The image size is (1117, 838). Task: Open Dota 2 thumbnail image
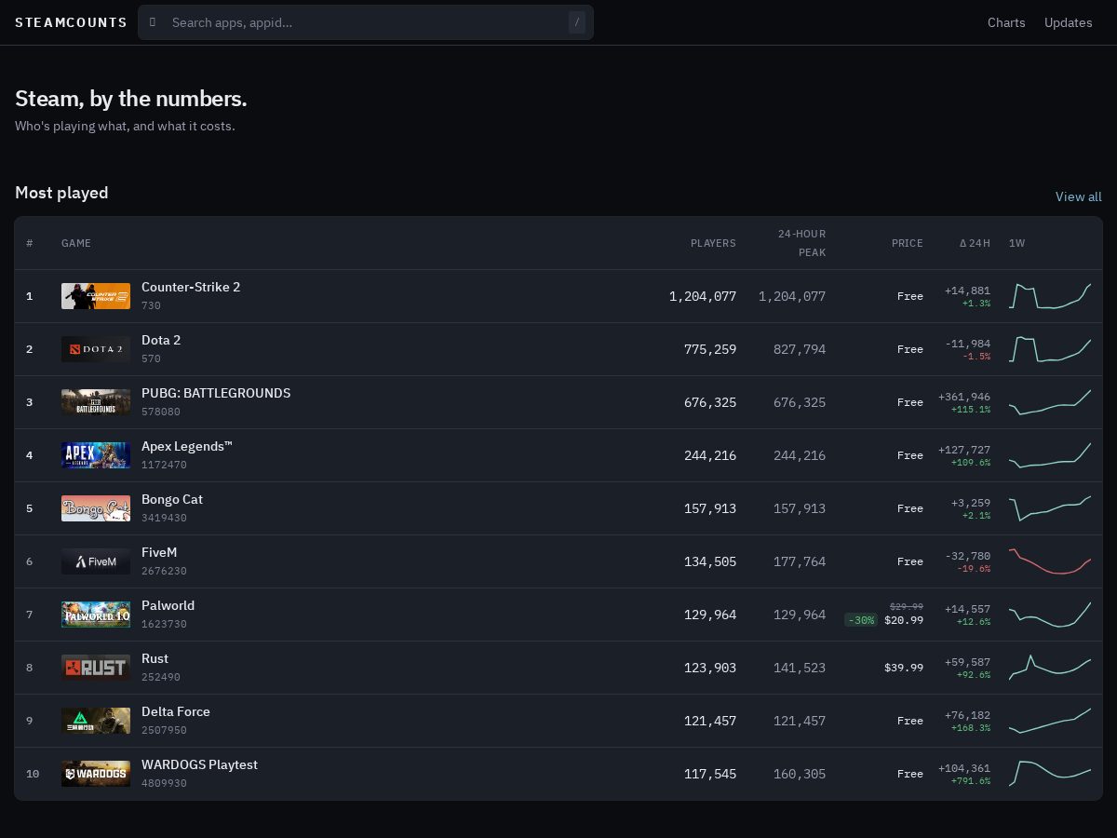tap(96, 349)
